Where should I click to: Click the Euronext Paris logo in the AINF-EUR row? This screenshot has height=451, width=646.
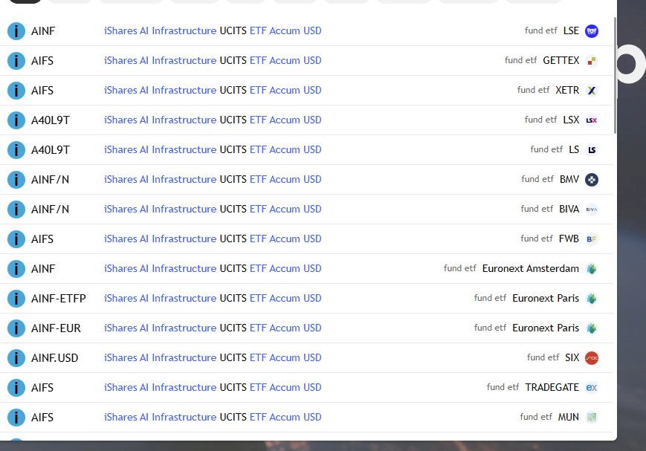click(592, 328)
